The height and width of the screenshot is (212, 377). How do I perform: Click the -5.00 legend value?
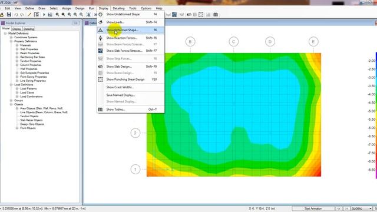[372, 111]
